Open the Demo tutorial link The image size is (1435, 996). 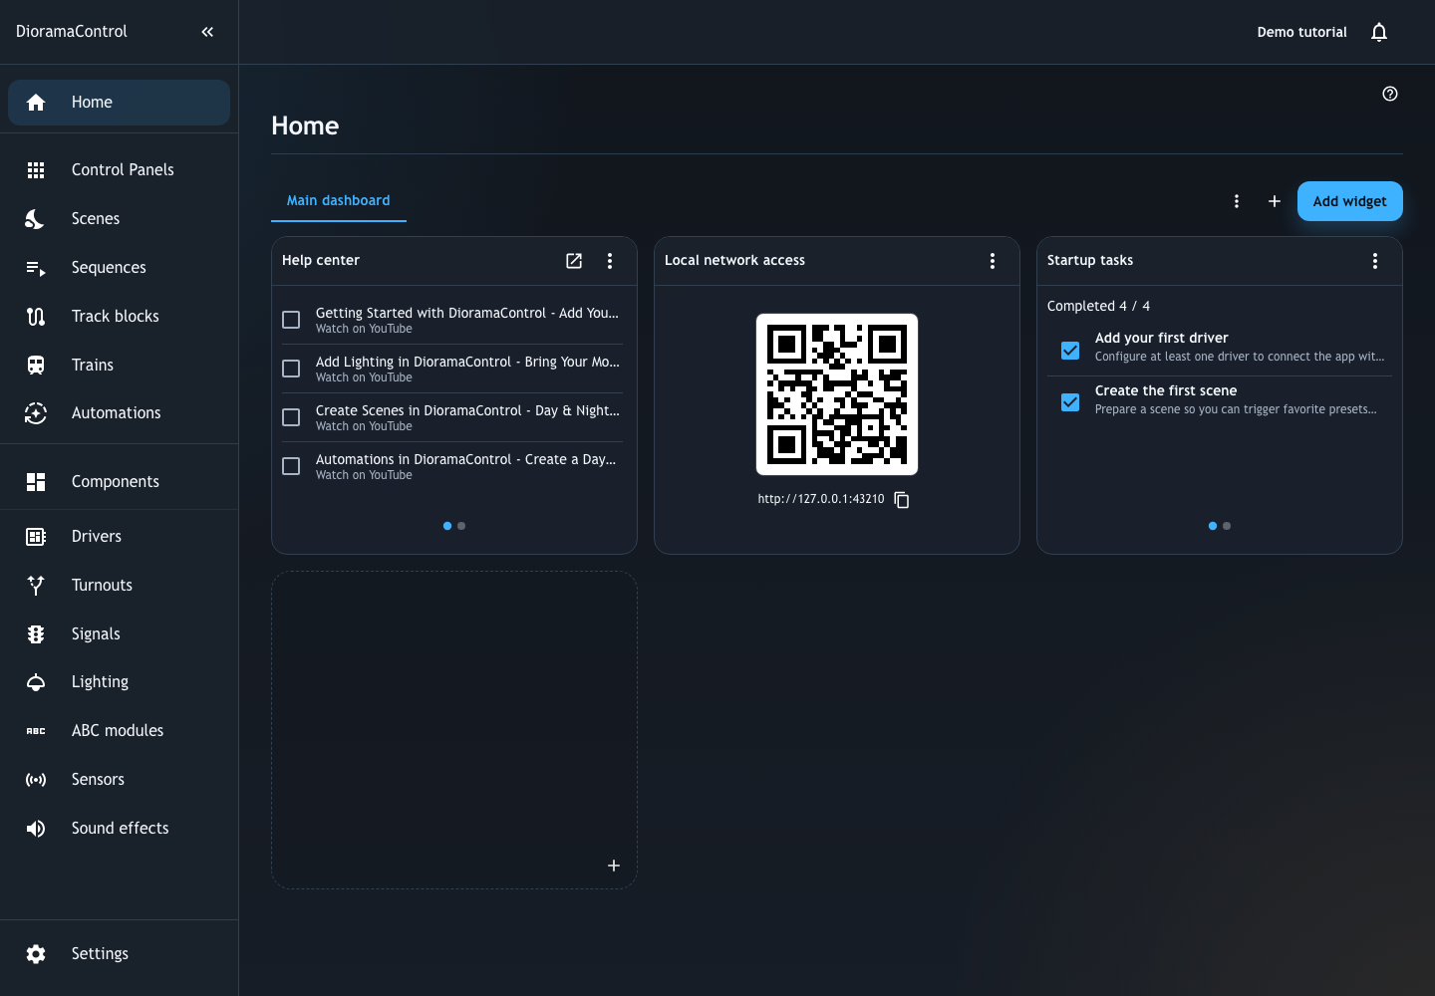pos(1301,32)
